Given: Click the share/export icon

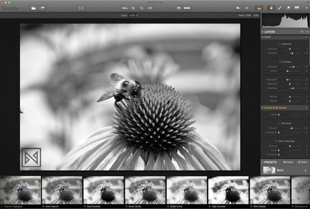Looking at the screenshot, I should click(42, 8).
